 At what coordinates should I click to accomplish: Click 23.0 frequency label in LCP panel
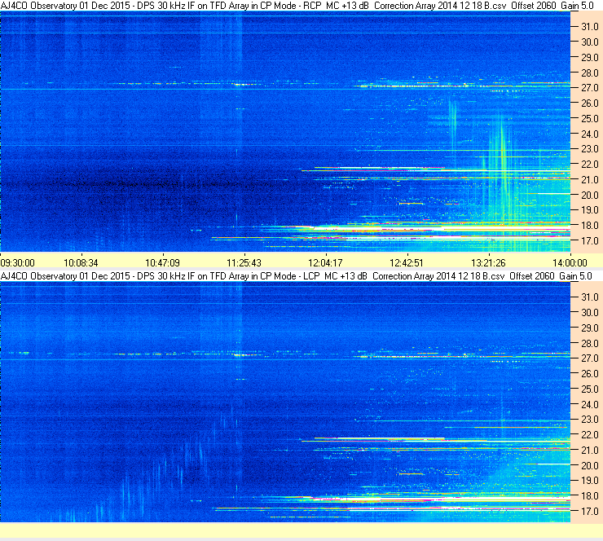click(589, 420)
